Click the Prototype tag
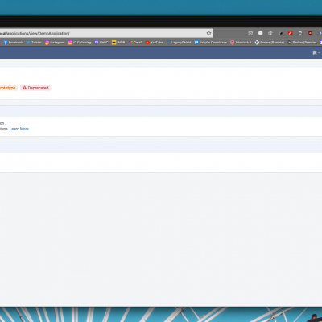Image resolution: width=322 pixels, height=322 pixels. click(x=8, y=88)
